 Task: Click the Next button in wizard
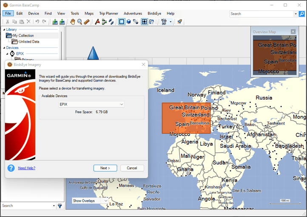(105, 168)
